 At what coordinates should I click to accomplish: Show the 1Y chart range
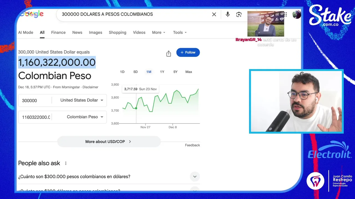click(162, 72)
